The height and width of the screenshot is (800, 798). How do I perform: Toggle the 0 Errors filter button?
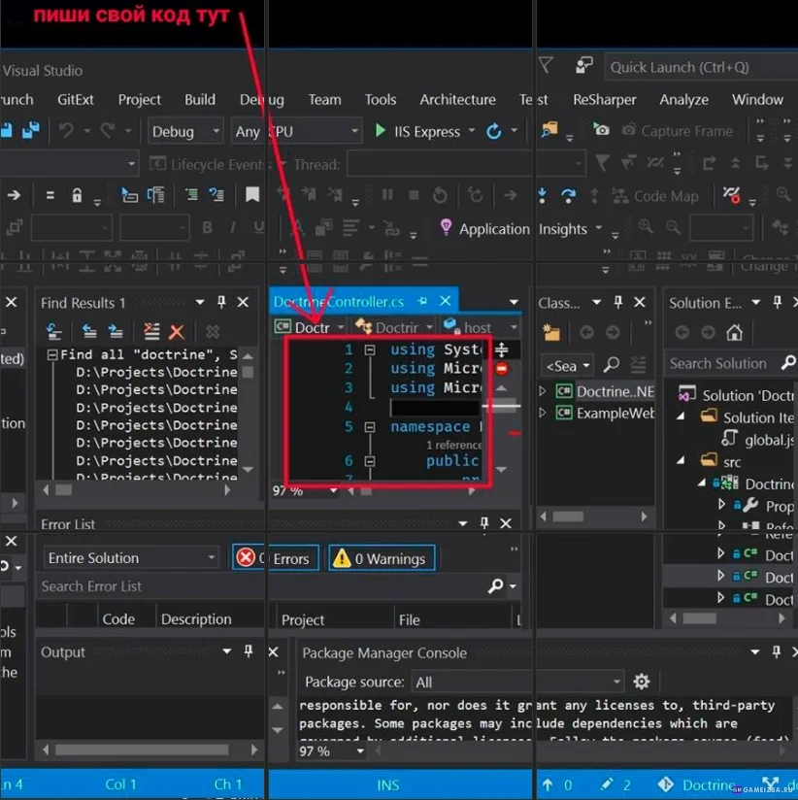click(276, 558)
